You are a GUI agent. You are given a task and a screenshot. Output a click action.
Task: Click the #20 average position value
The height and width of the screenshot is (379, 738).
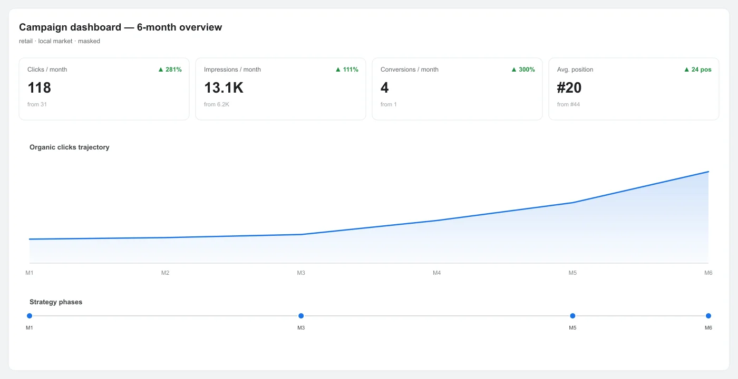pos(569,87)
